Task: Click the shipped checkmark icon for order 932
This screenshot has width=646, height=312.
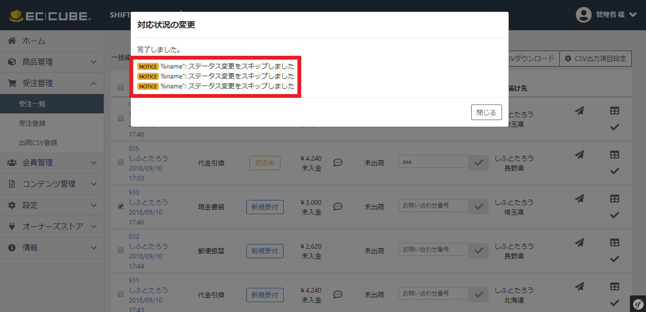Action: click(x=614, y=259)
